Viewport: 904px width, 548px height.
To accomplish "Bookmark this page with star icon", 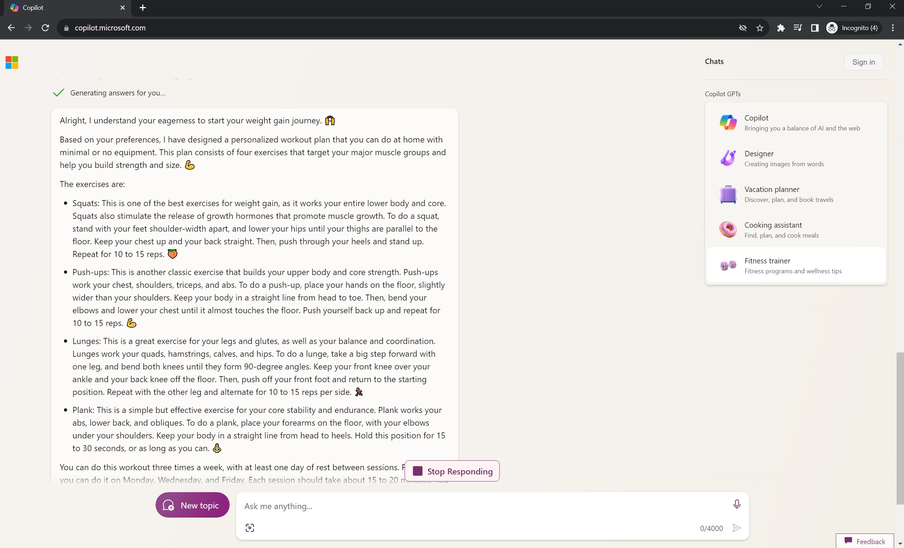I will pyautogui.click(x=760, y=28).
